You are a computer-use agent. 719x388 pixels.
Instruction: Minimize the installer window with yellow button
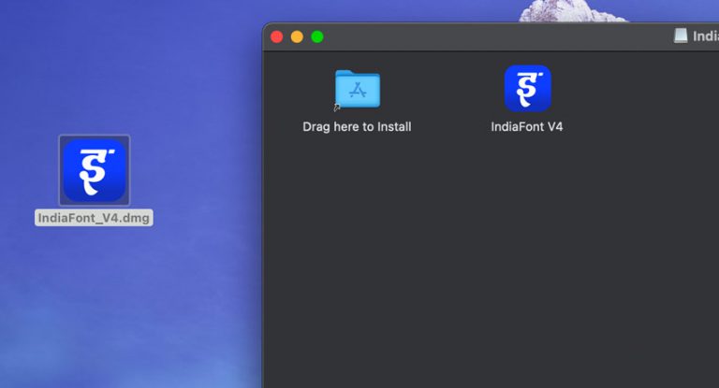click(297, 36)
